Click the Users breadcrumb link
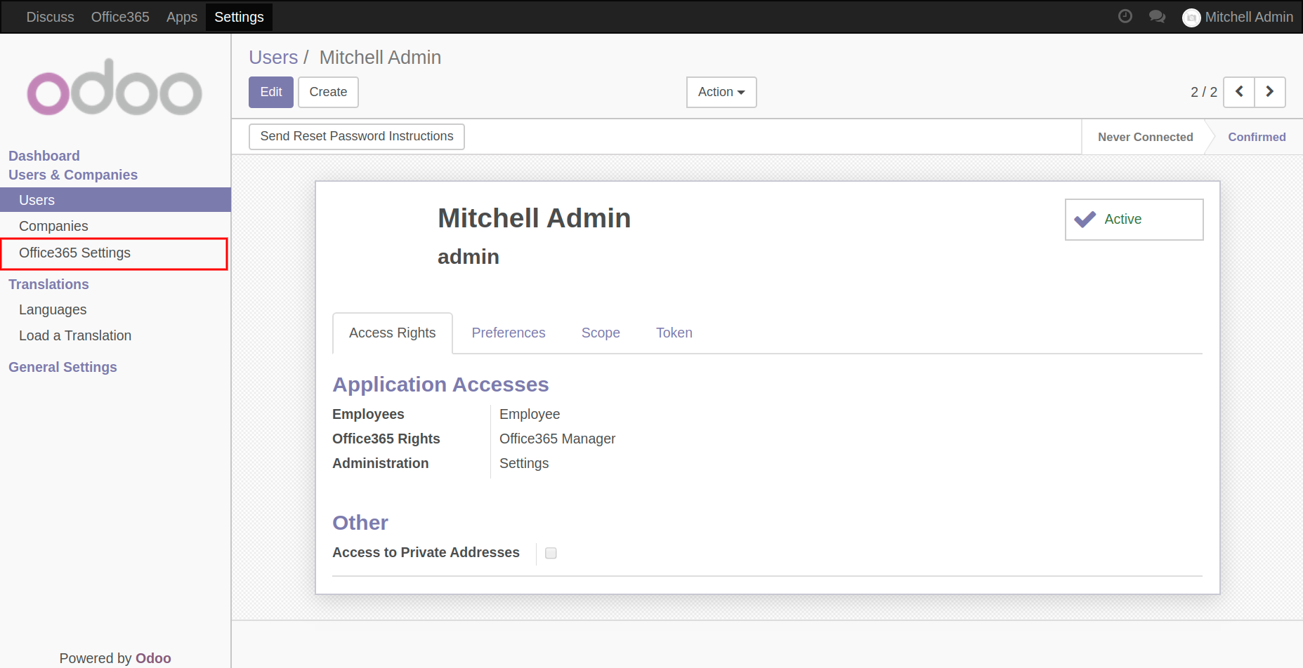 [273, 58]
